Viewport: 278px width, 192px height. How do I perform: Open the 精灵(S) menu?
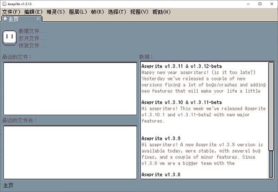56,12
